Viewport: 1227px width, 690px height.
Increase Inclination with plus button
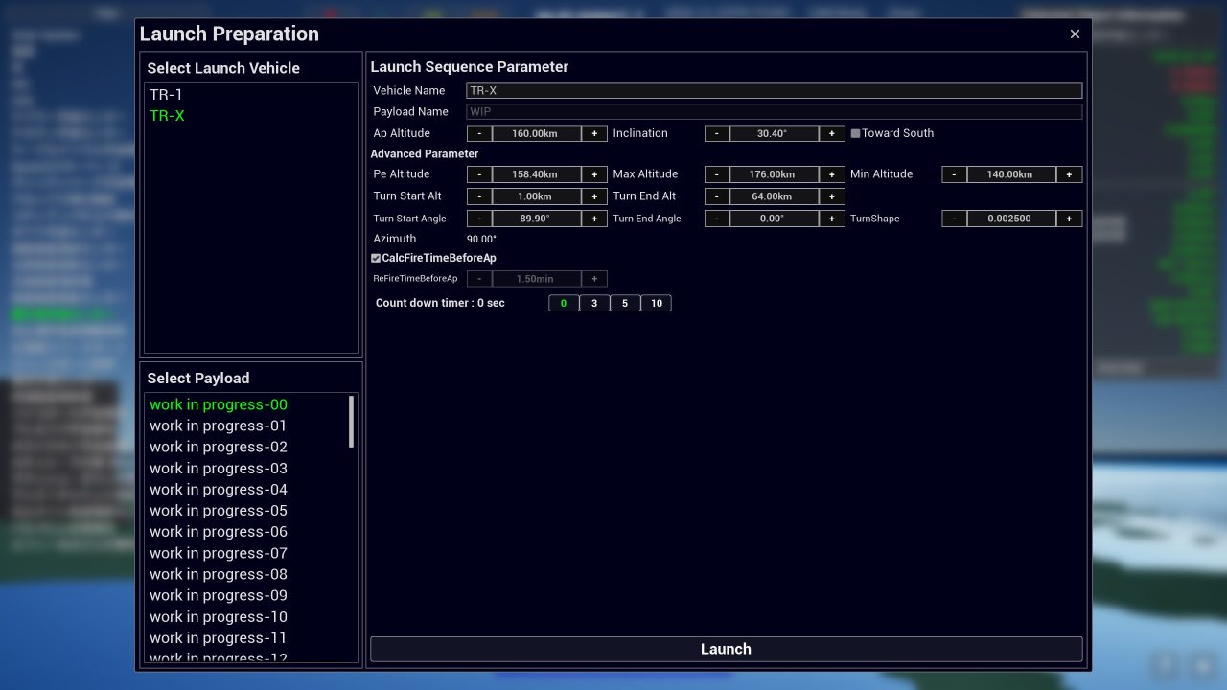[832, 133]
